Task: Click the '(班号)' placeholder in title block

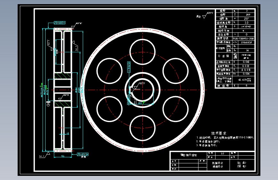Action: coord(242,166)
